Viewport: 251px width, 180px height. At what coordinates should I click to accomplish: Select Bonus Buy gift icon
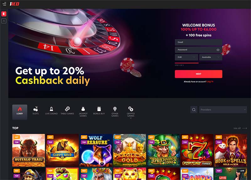[x=99, y=109]
